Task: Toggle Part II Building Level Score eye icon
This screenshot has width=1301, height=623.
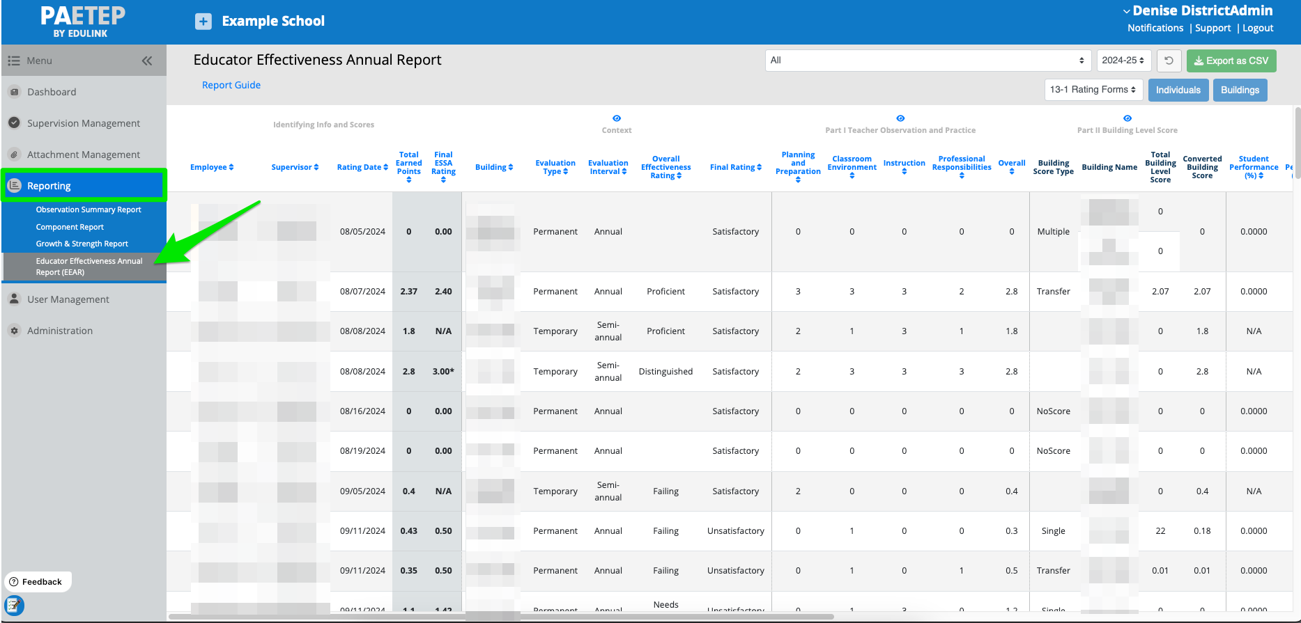Action: pos(1127,118)
